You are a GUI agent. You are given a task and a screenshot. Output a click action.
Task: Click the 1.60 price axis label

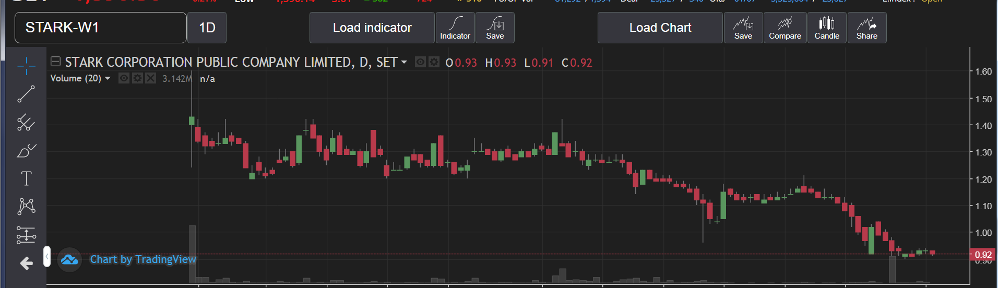[983, 71]
